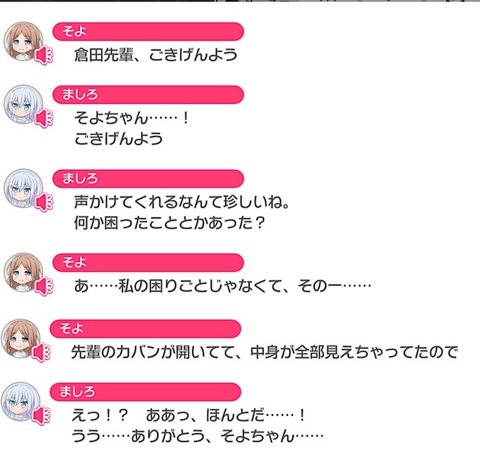Click Mashiro's avatar beside 声かけてくれる message
This screenshot has height=473, width=480.
(x=23, y=188)
